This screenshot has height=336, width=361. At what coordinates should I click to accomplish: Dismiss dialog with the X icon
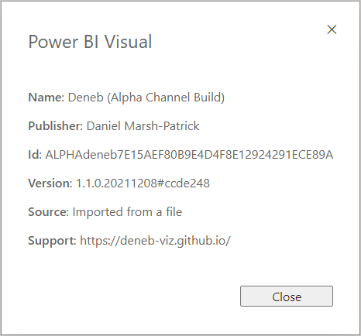click(332, 29)
